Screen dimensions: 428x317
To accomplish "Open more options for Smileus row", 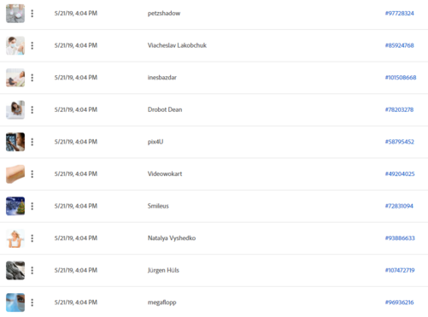I will [32, 206].
